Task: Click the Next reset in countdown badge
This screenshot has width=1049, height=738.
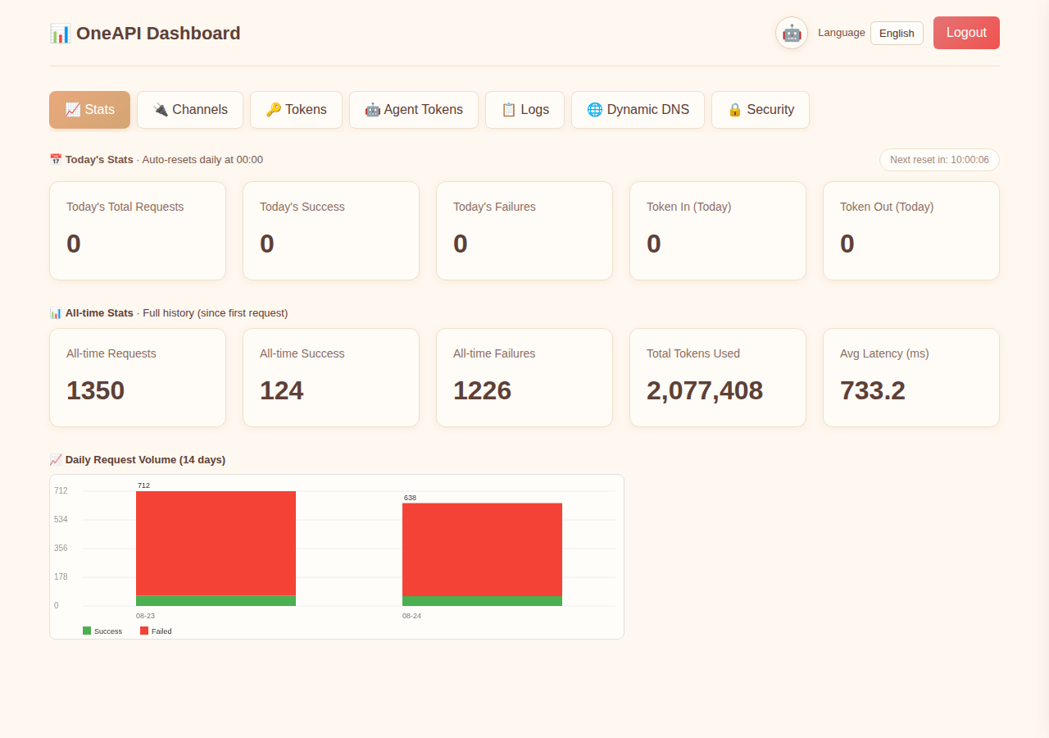Action: (939, 160)
